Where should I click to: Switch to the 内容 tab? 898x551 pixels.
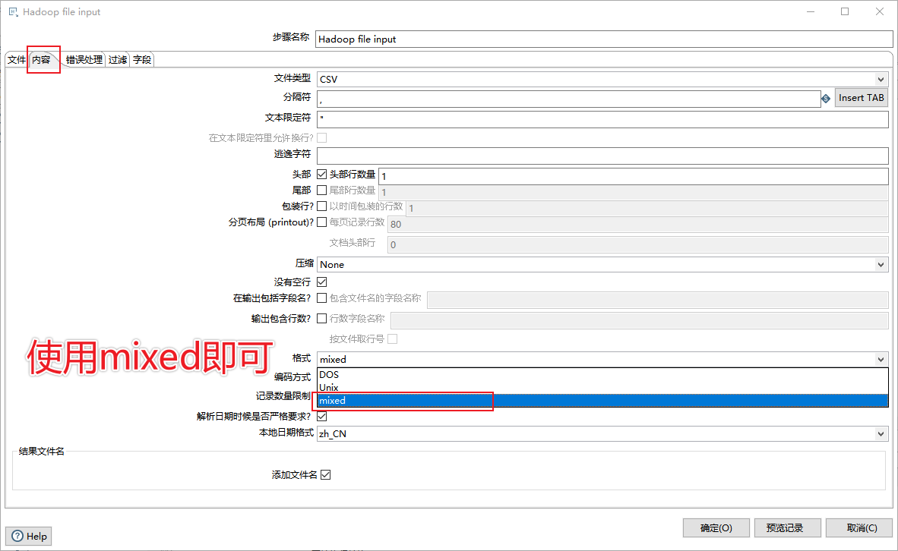(x=41, y=59)
